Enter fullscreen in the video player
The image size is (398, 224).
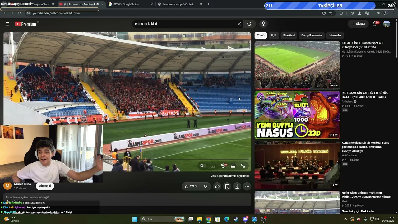243,166
